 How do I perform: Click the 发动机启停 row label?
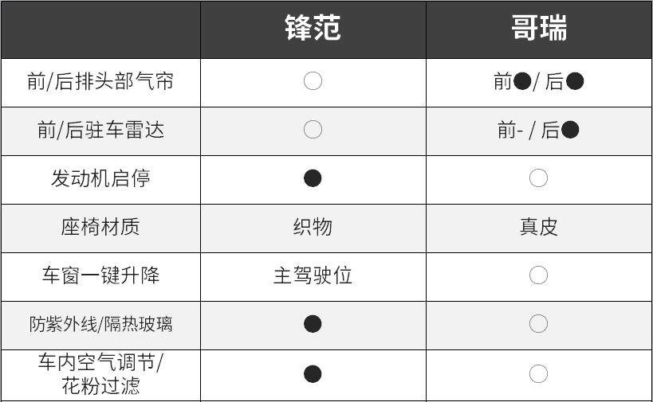(x=100, y=178)
